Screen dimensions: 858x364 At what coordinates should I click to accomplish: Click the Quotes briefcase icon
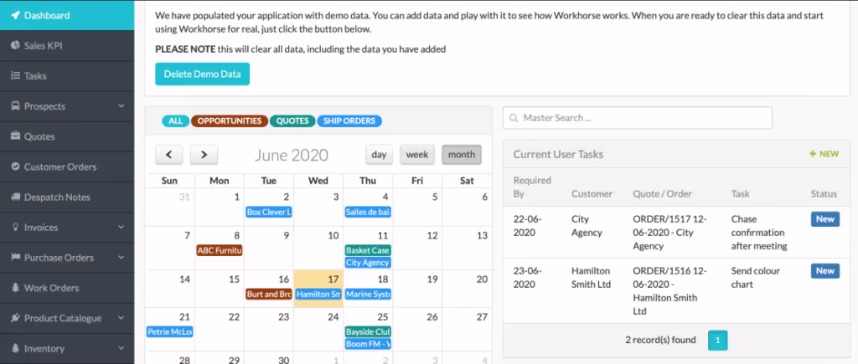(x=15, y=136)
